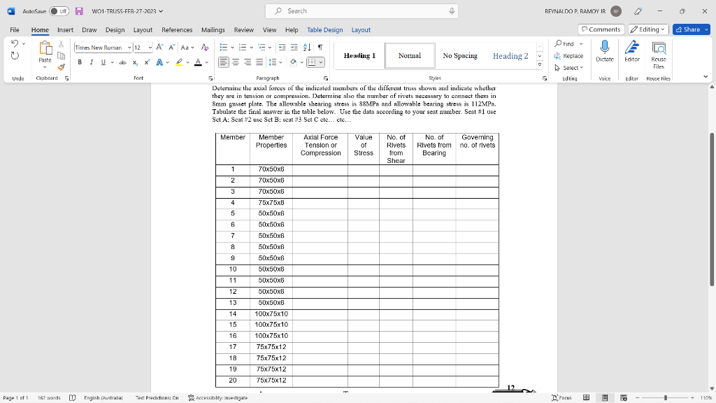Screen dimensions: 716x403
Task: Toggle Print Layout view
Action: [605, 397]
